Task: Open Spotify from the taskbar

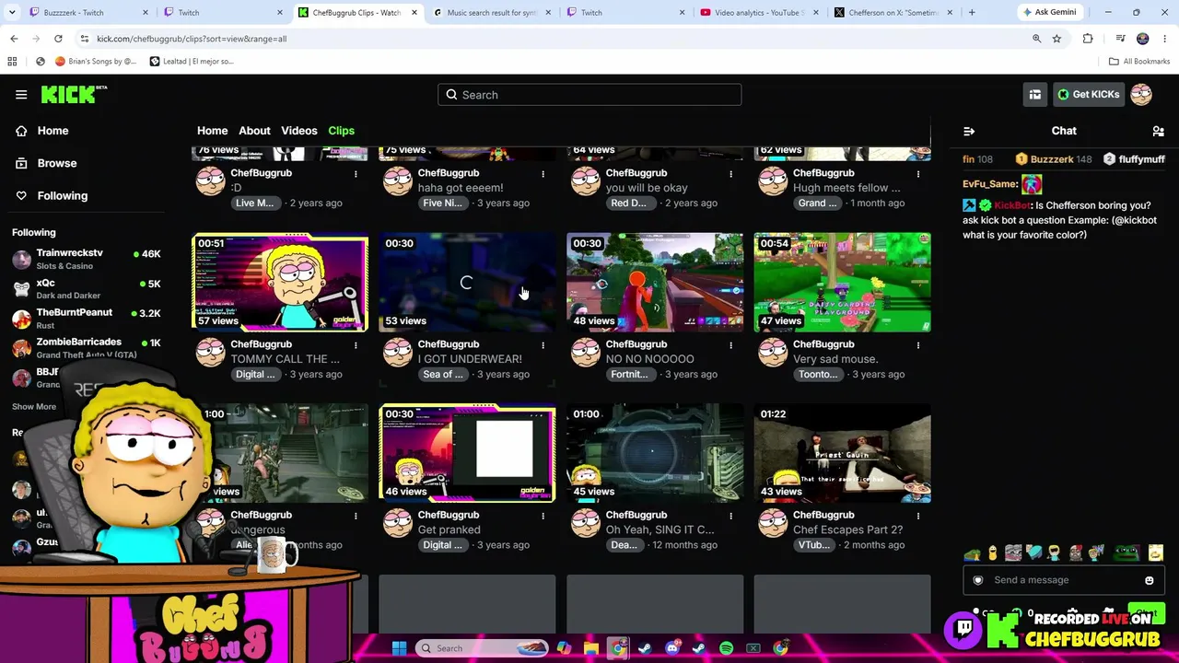Action: coord(726,648)
